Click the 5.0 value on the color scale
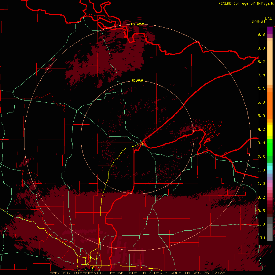The image size is (275, 275). (261, 116)
